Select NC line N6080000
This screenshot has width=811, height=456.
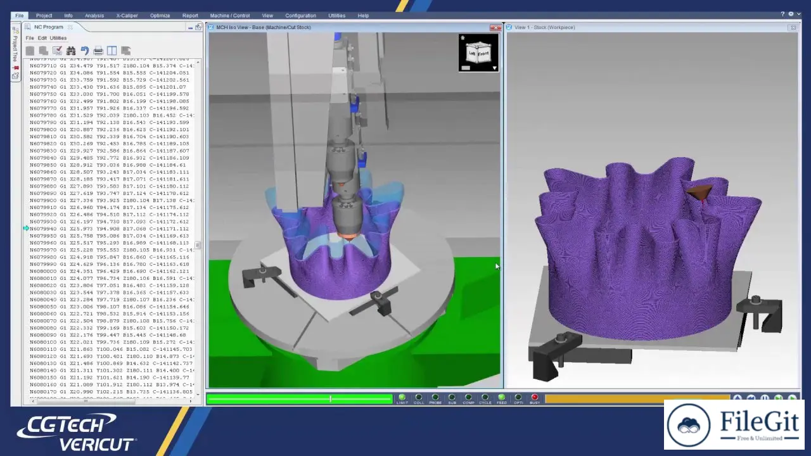point(110,271)
